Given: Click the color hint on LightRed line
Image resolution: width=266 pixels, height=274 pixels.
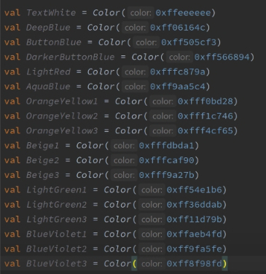Looking at the screenshot, I should (135, 72).
